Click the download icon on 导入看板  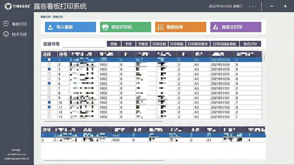point(50,27)
